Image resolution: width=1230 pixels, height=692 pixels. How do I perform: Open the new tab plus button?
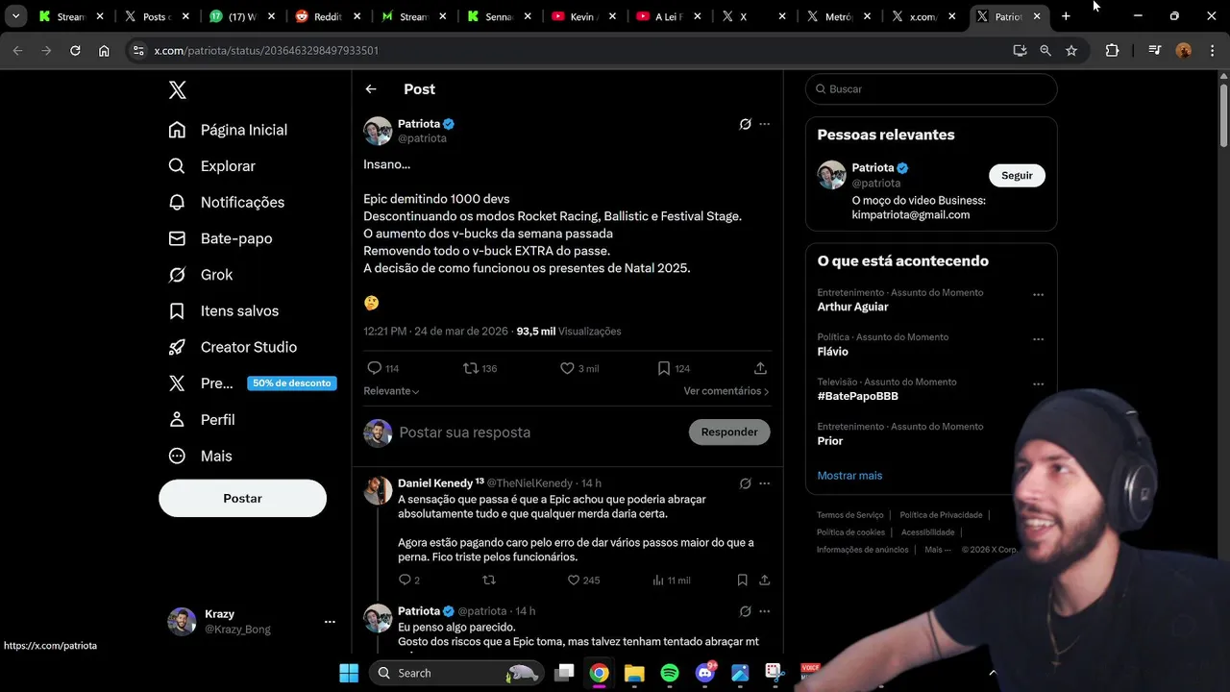click(x=1066, y=16)
